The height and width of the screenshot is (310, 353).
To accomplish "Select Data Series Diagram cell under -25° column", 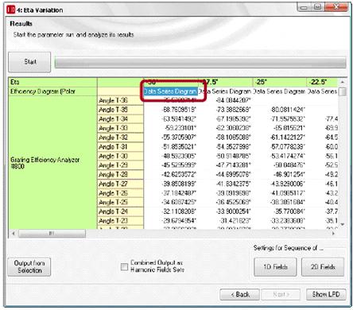I will pos(279,91).
